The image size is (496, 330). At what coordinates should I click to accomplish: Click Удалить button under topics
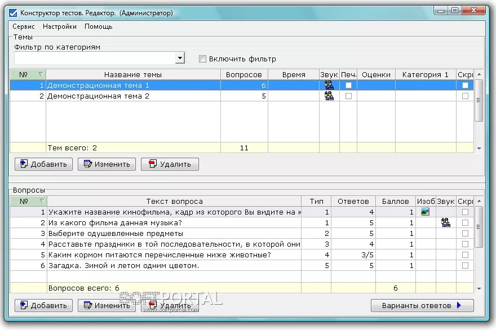click(x=170, y=164)
